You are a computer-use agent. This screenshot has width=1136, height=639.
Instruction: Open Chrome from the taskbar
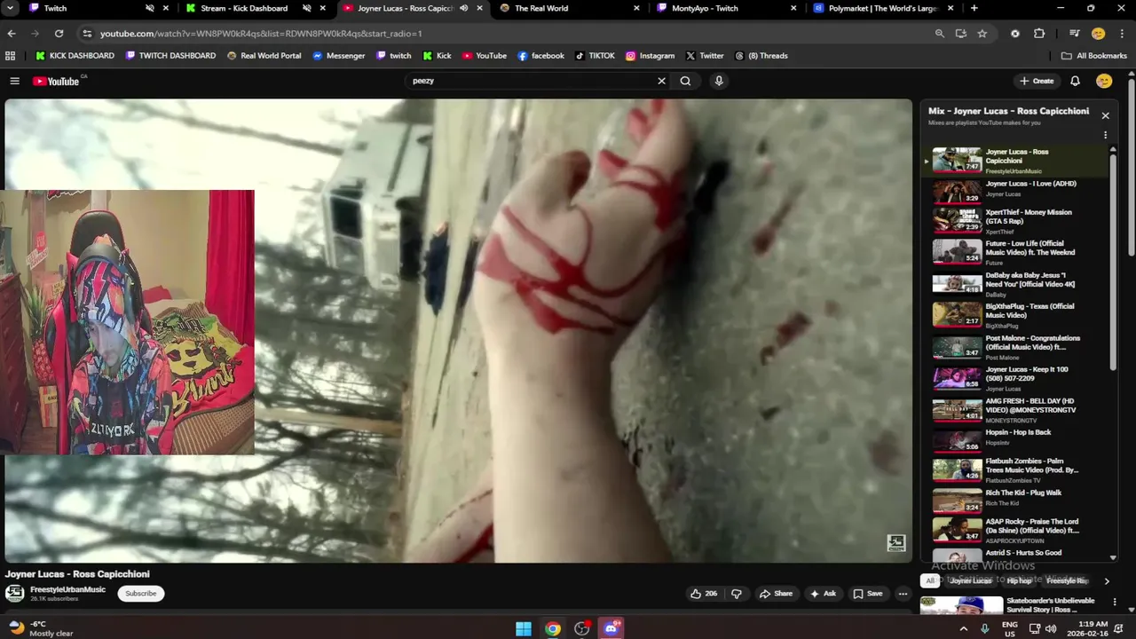click(553, 628)
